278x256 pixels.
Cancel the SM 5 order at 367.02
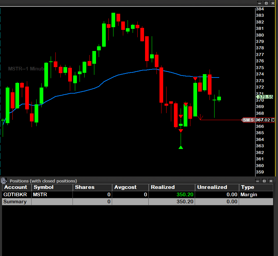pos(273,120)
